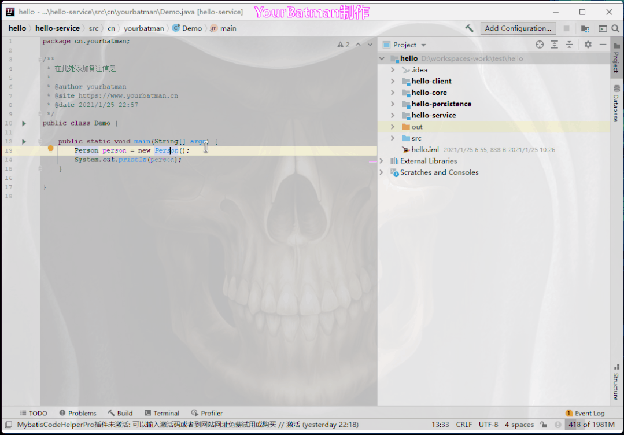Click Expand All in the Project panel
This screenshot has height=435, width=624.
coord(555,45)
